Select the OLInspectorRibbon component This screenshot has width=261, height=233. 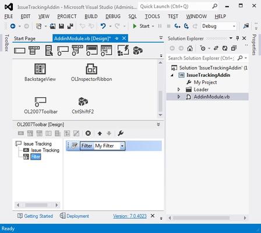point(91,72)
